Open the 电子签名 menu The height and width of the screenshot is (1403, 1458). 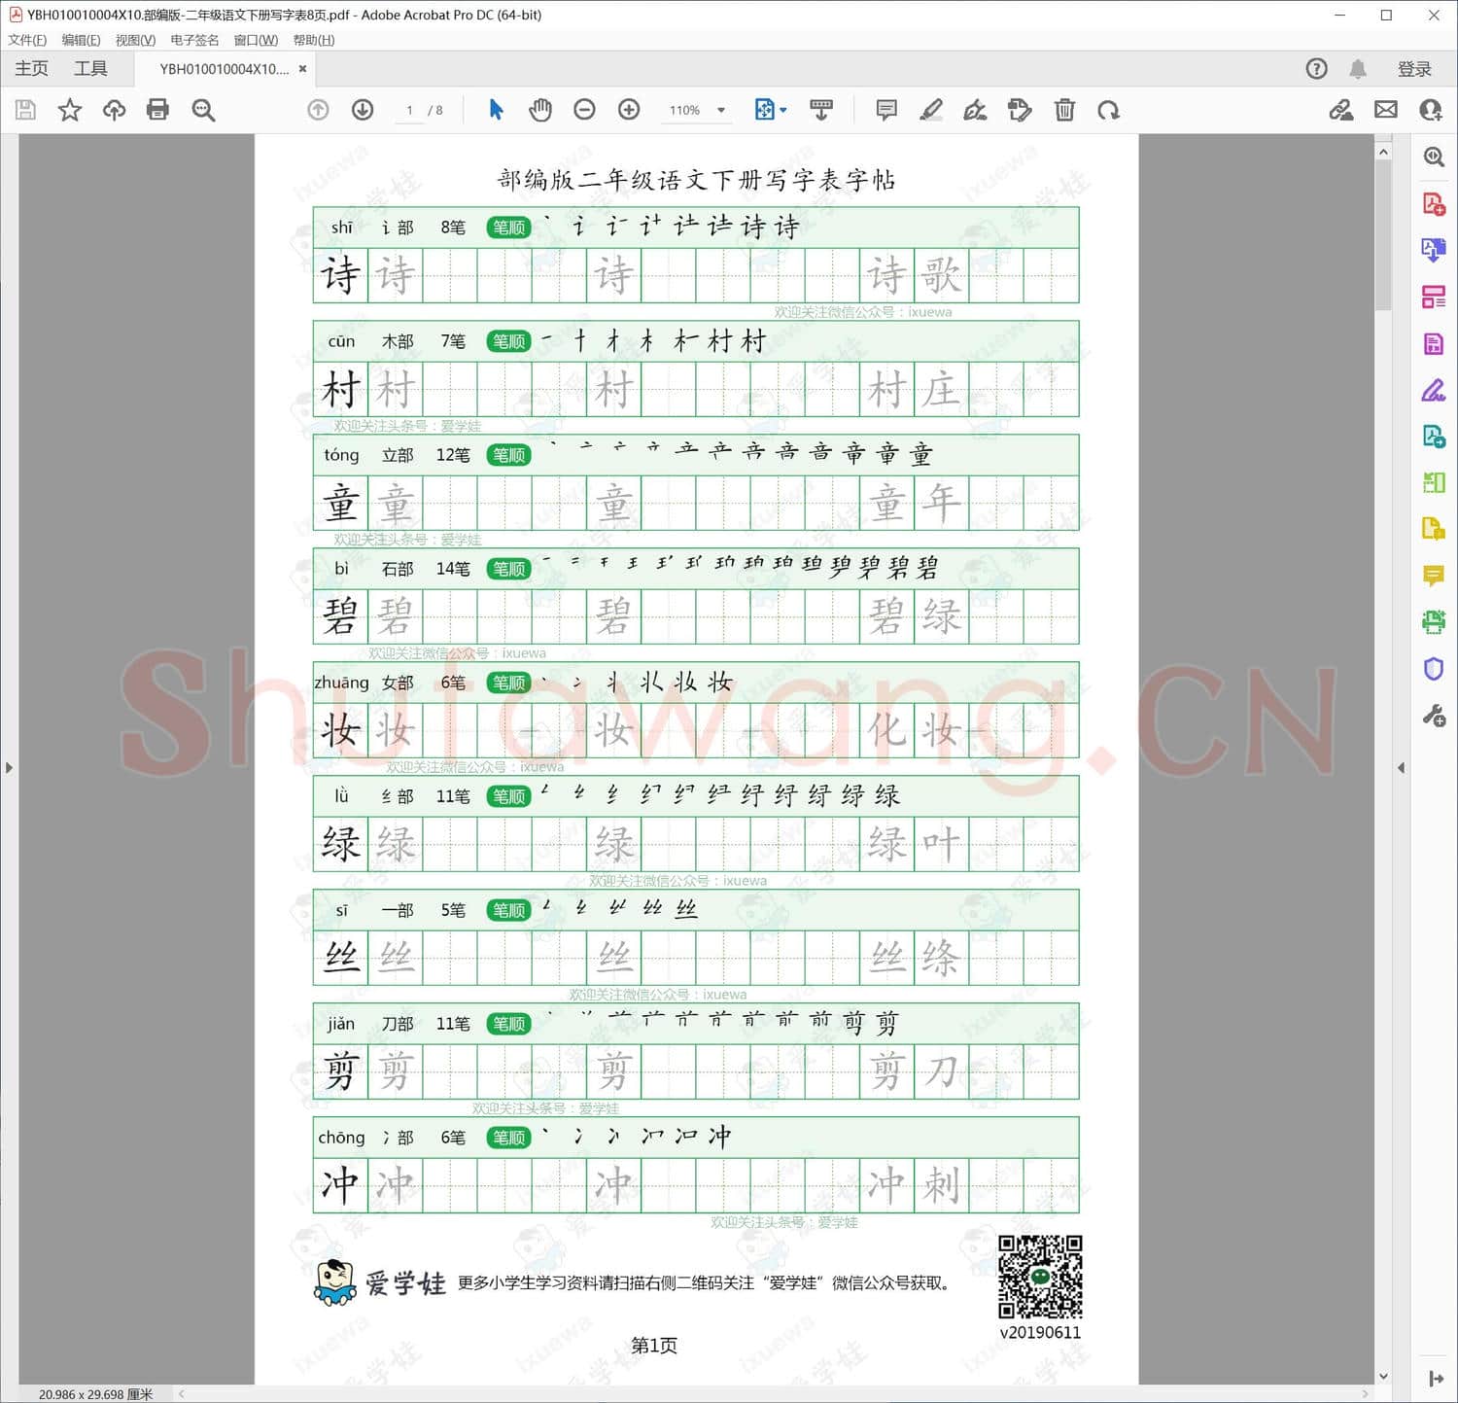[194, 40]
